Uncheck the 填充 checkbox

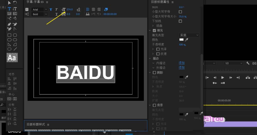point(154,30)
